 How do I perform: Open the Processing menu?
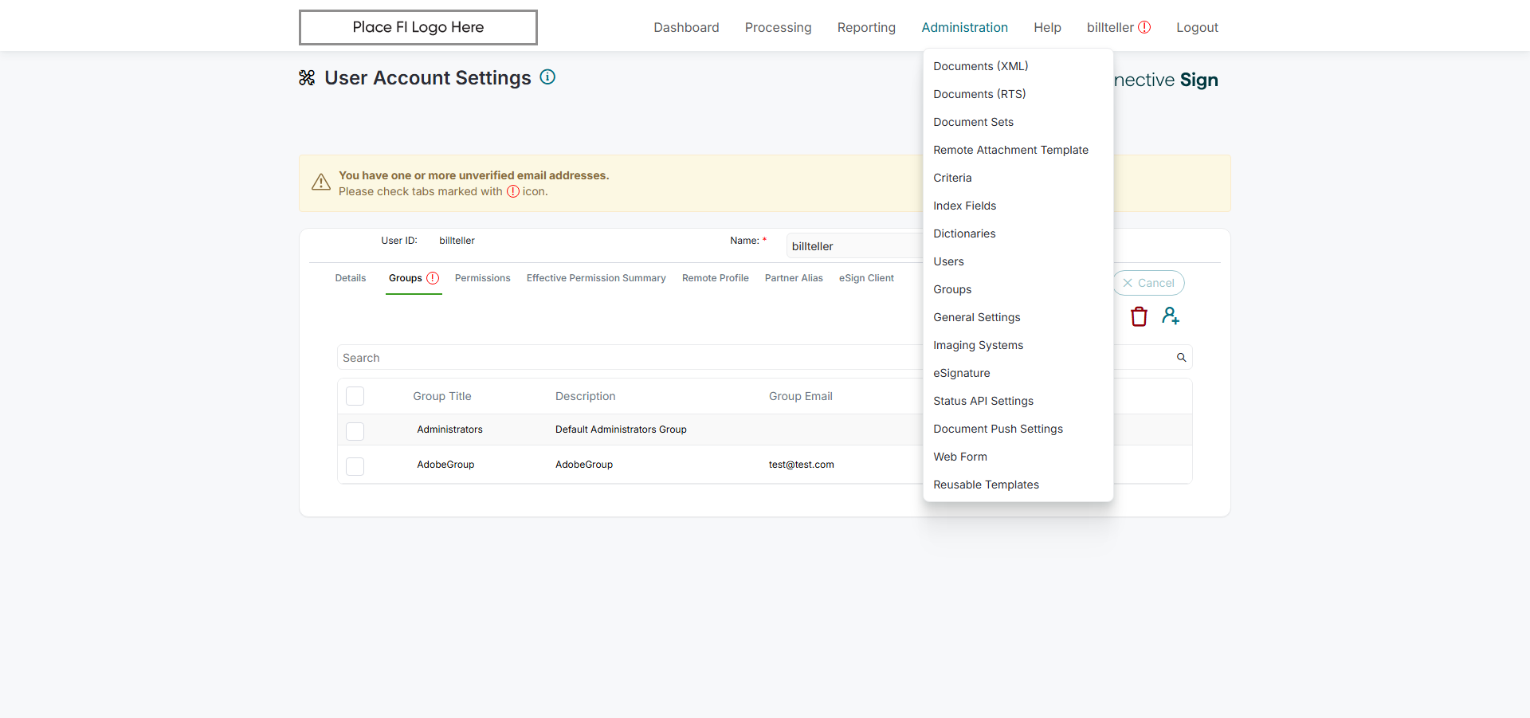(x=778, y=27)
